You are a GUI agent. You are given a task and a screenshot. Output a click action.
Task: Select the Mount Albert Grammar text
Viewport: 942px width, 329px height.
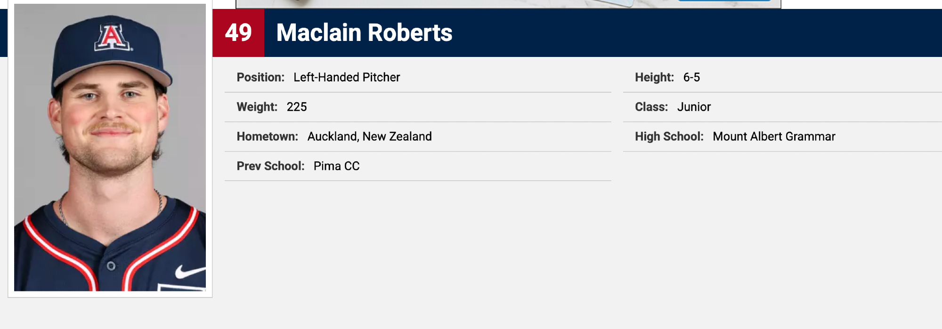(x=774, y=136)
